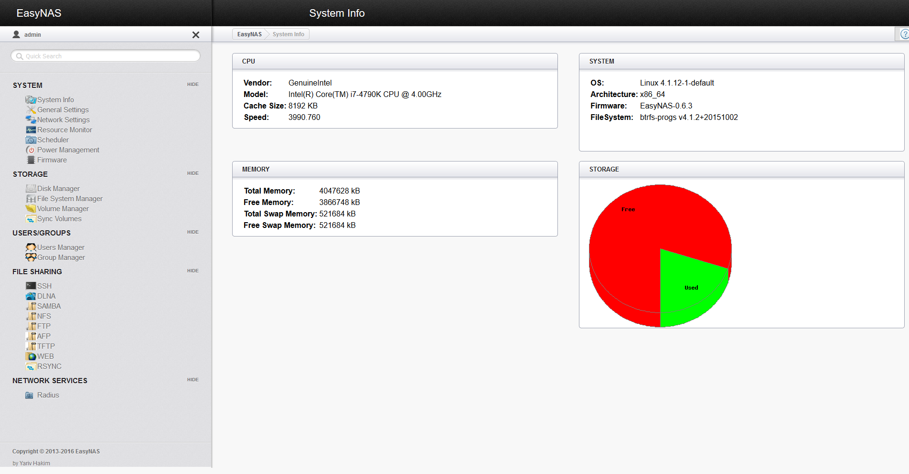Hide the USERS/GROUPS sidebar section

193,232
